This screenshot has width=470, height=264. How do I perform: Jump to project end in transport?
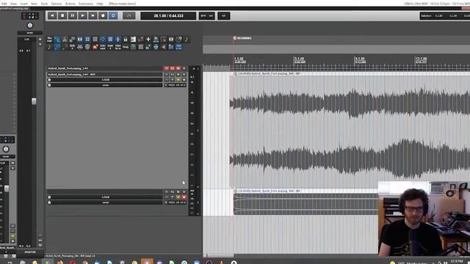tap(93, 15)
